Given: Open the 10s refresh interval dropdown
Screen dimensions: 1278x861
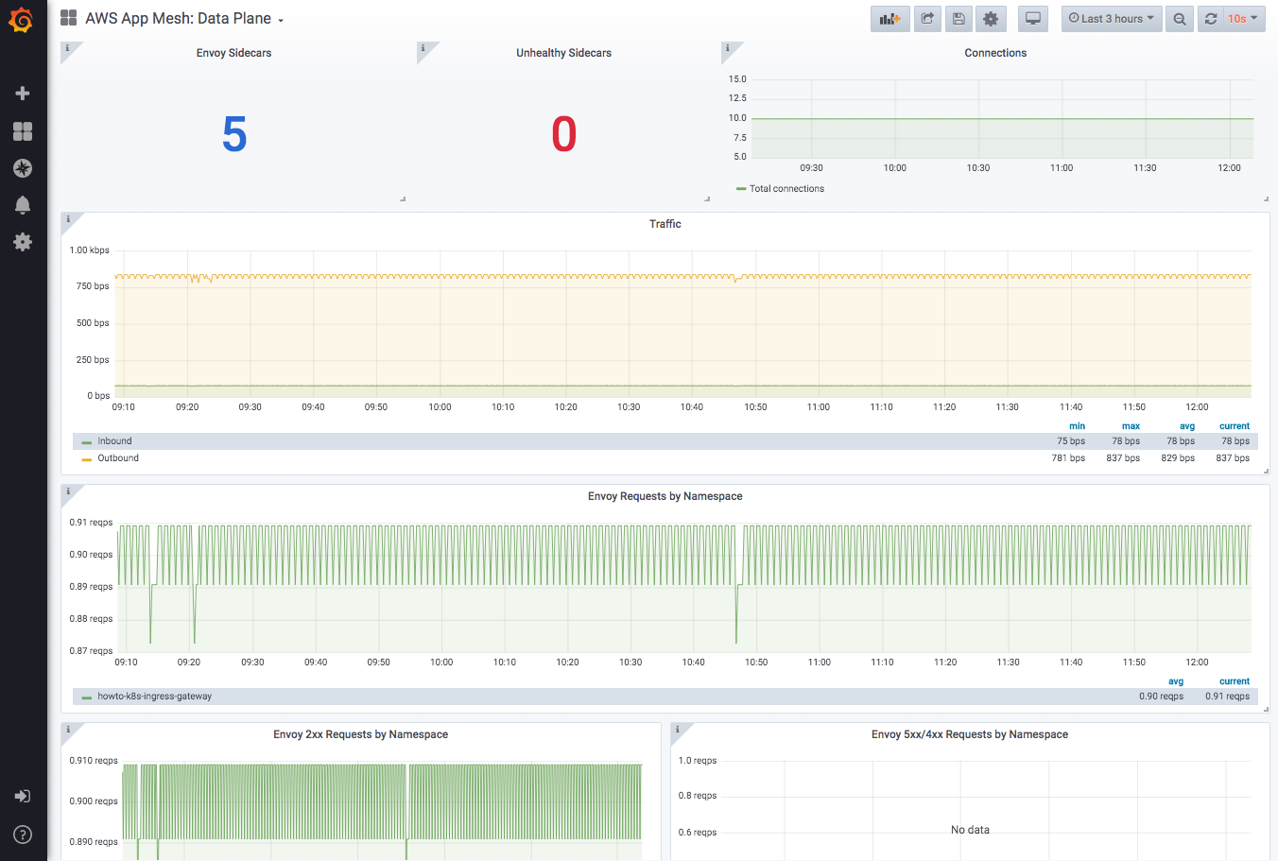Looking at the screenshot, I should pyautogui.click(x=1244, y=19).
